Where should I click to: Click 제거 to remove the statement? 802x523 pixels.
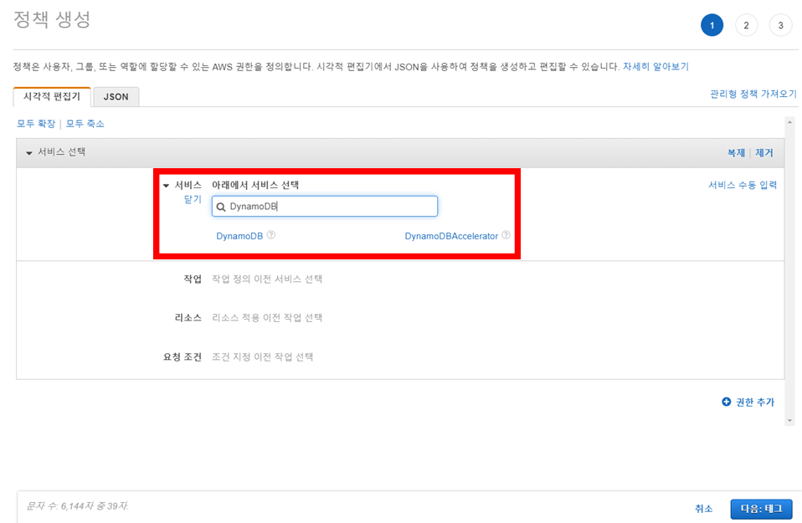[x=764, y=153]
